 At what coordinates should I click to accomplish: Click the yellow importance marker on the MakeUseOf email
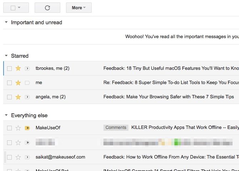27,128
